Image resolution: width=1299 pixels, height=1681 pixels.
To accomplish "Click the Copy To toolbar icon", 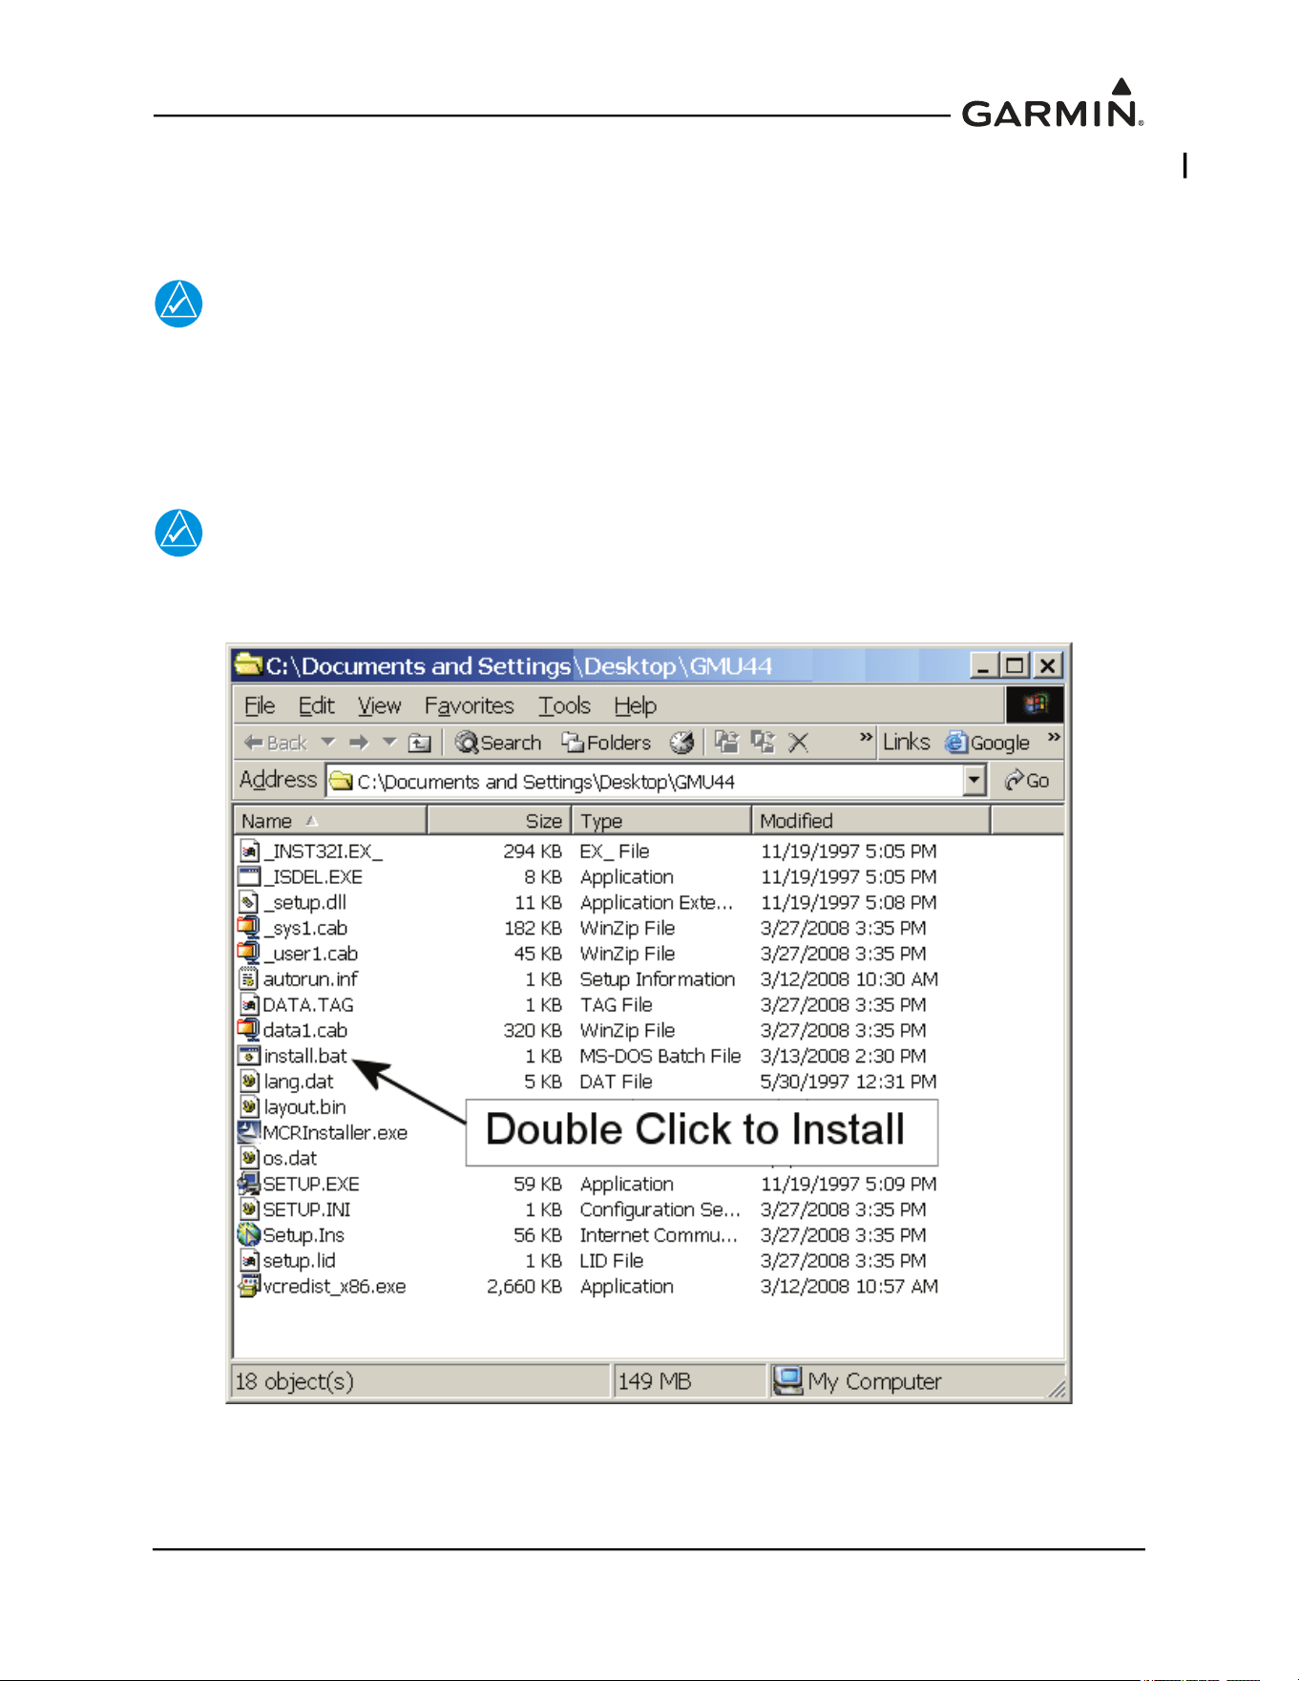I will coord(763,742).
